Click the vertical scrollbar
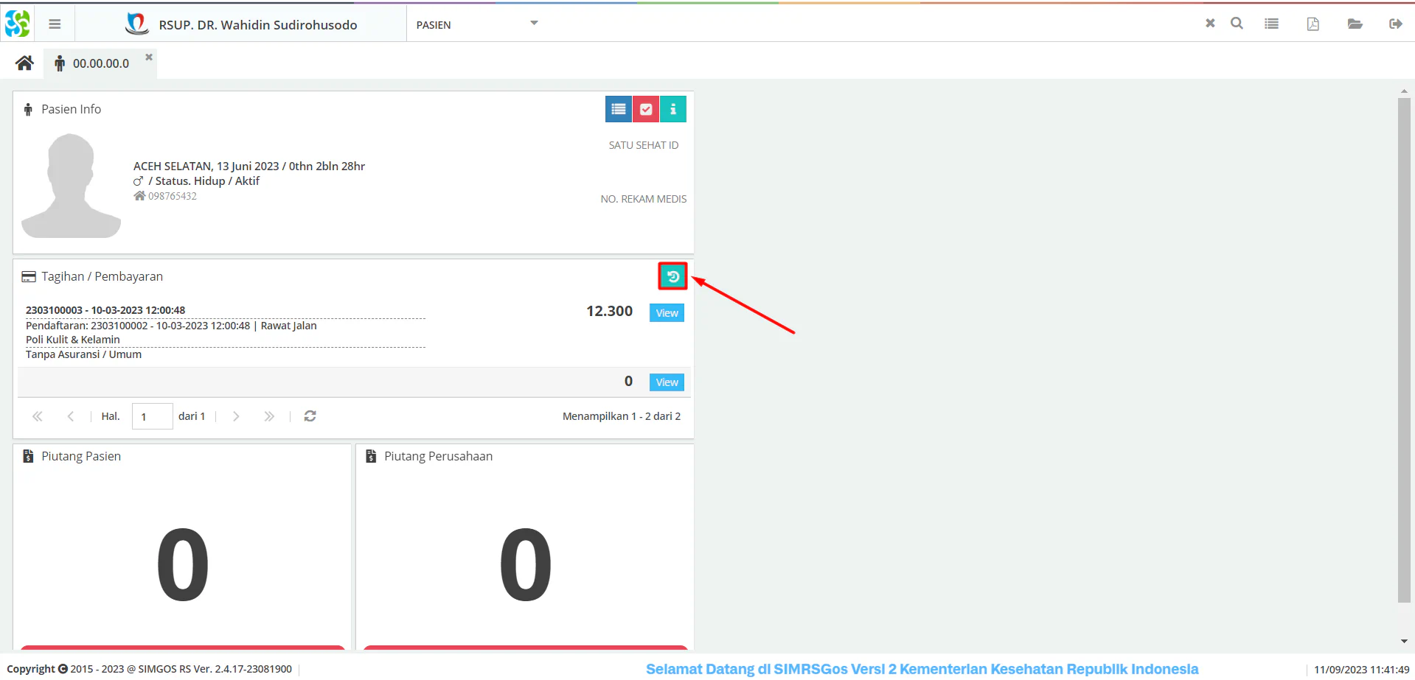The height and width of the screenshot is (680, 1415). 1404,350
